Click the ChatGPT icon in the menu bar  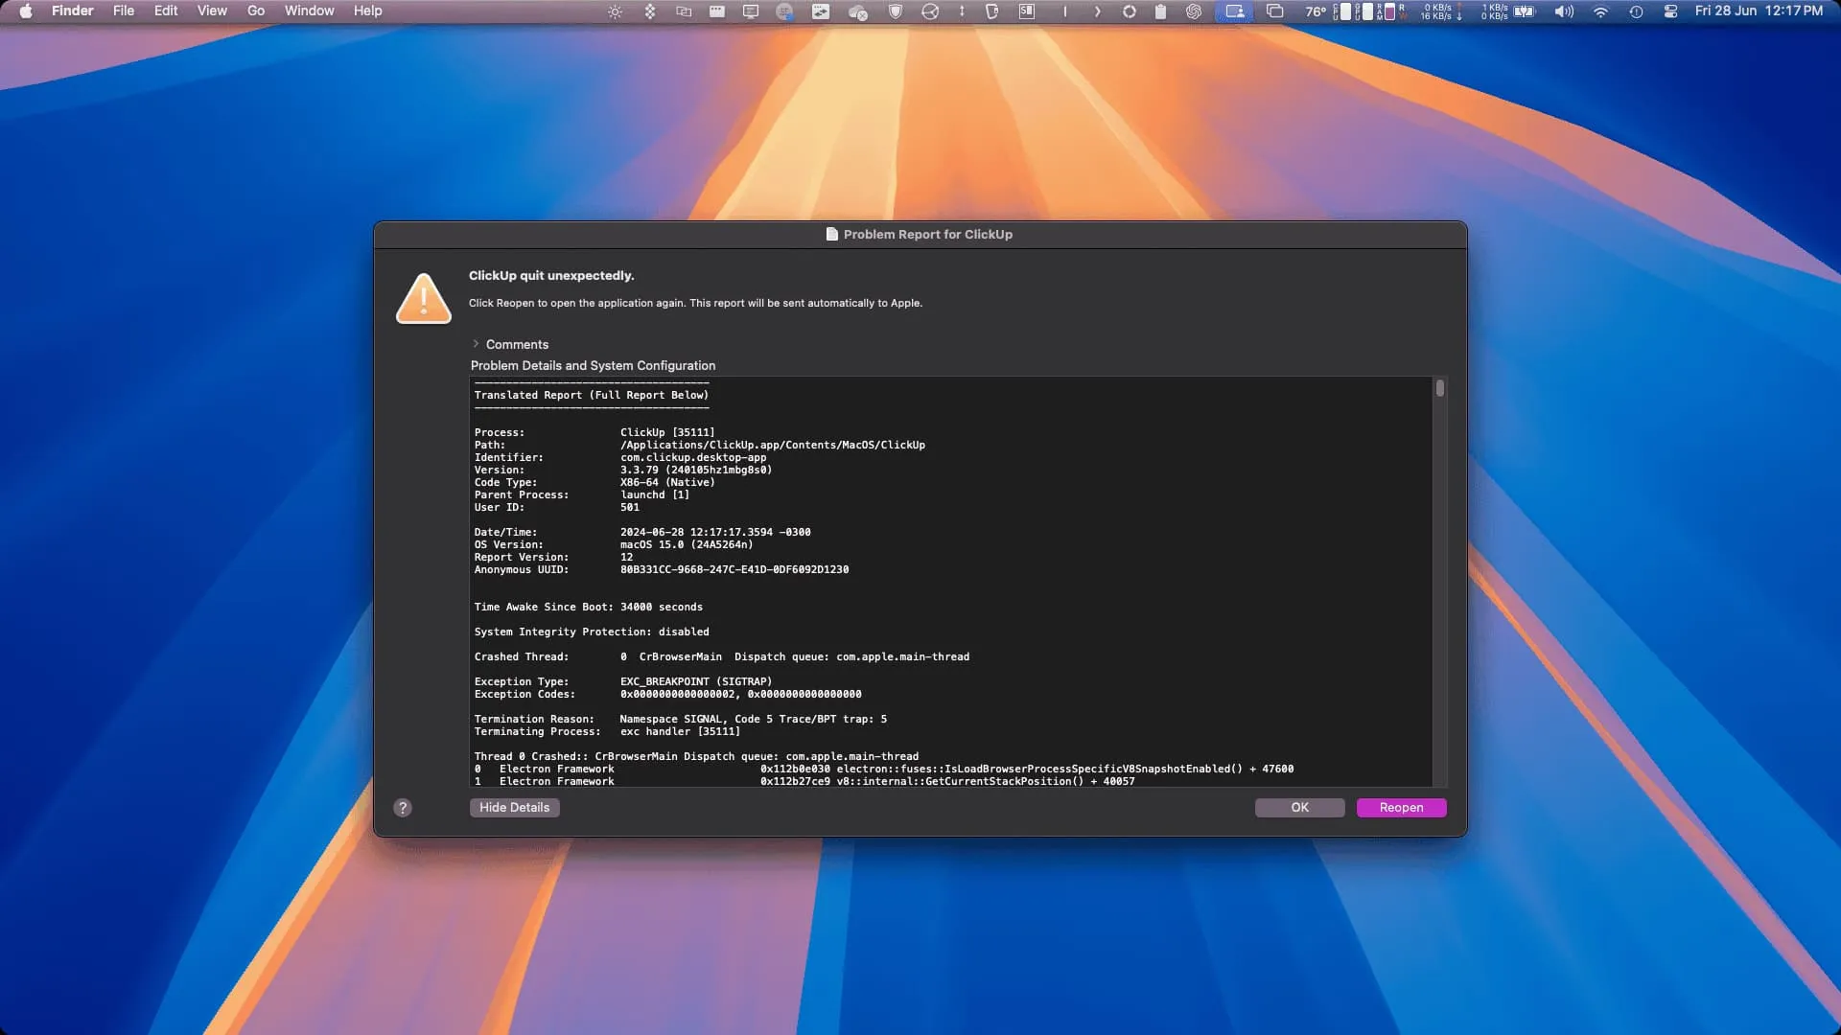[x=1194, y=11]
